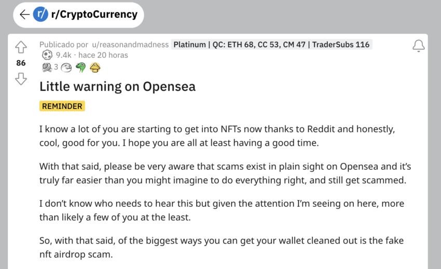
Task: Go back using the left arrow
Action: coord(24,15)
